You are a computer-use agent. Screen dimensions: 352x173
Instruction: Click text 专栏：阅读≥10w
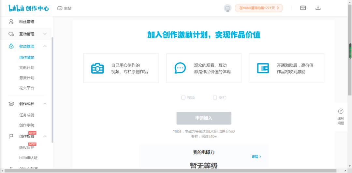(204, 136)
